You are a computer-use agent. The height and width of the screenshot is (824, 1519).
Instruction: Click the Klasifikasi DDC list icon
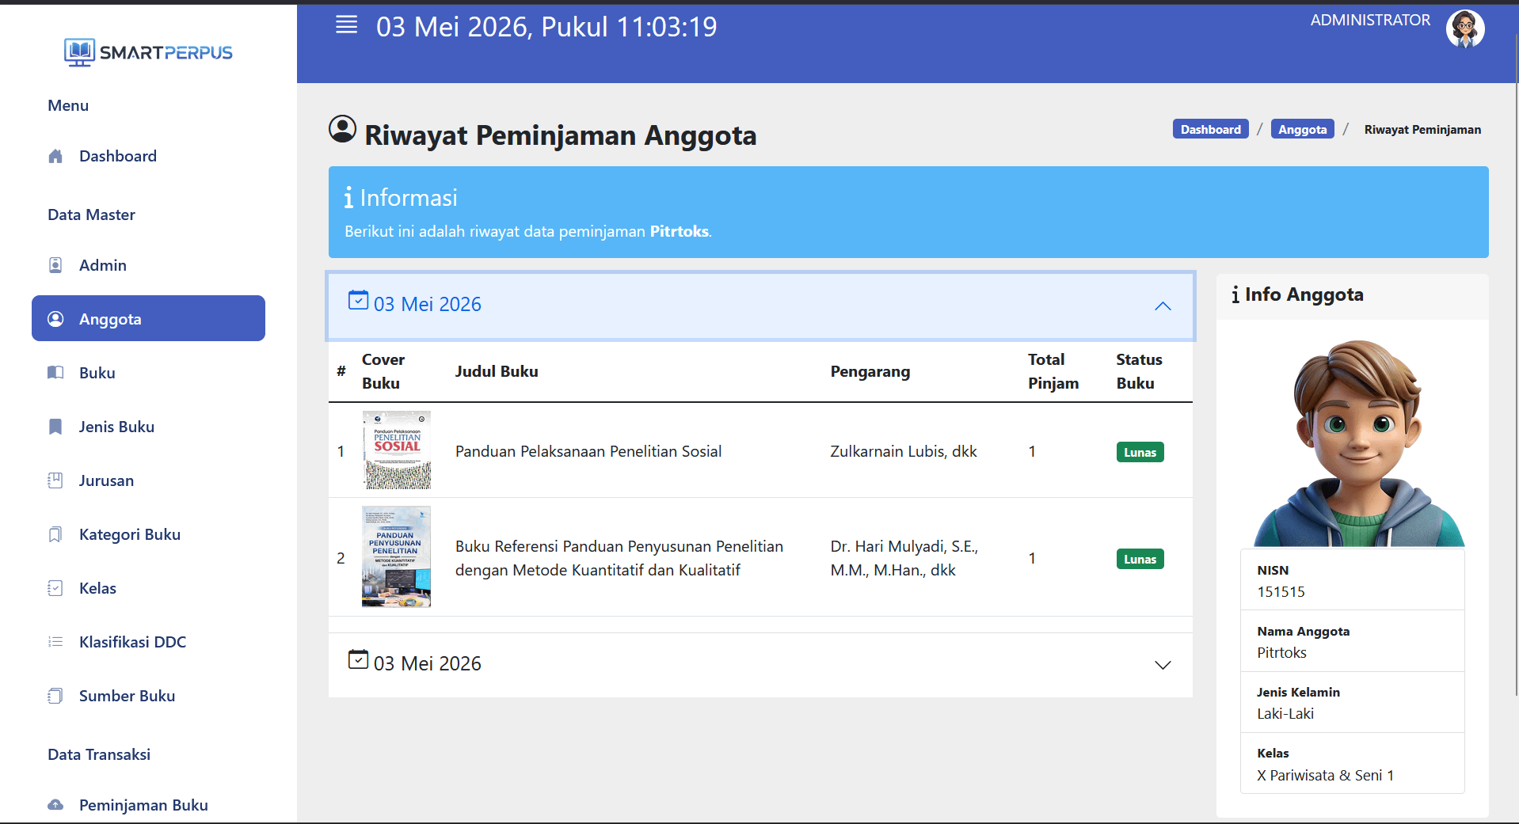click(x=55, y=642)
